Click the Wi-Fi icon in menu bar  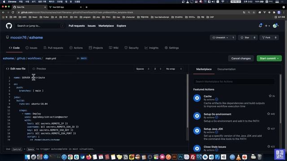223,2
